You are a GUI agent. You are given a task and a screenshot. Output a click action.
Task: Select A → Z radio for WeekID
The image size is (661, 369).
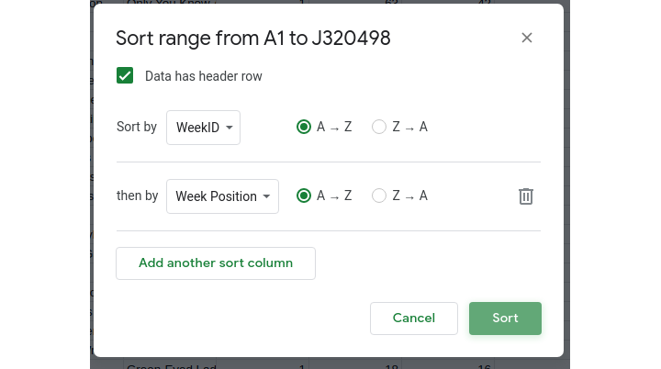pyautogui.click(x=305, y=127)
